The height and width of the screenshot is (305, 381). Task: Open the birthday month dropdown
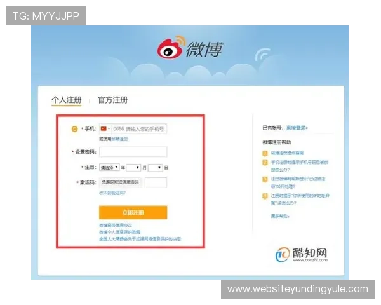tap(133, 168)
